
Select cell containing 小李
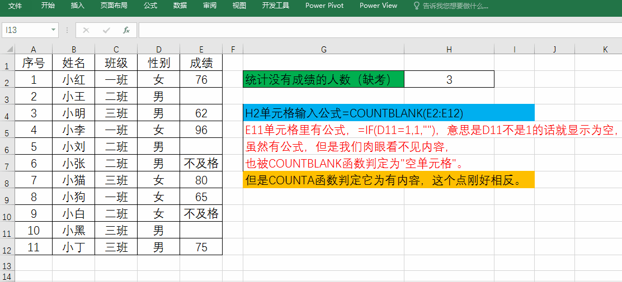(x=74, y=130)
